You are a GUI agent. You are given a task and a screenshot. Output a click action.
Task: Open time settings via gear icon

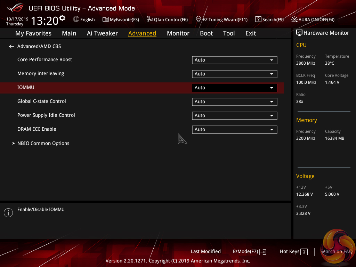coord(62,18)
